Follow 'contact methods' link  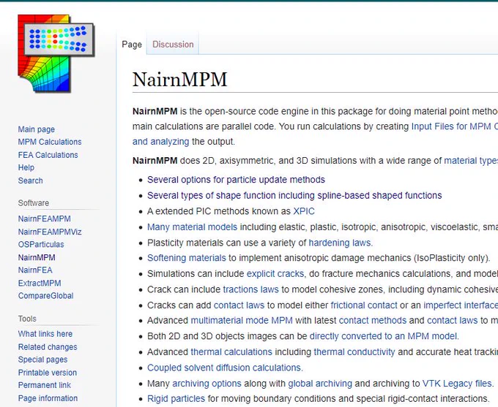tap(373, 320)
